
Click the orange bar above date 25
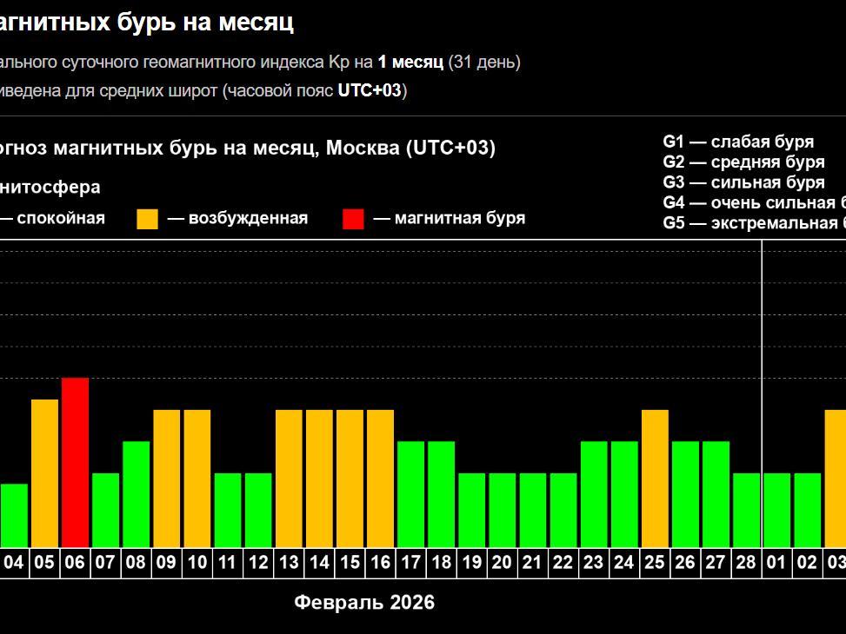pos(655,479)
